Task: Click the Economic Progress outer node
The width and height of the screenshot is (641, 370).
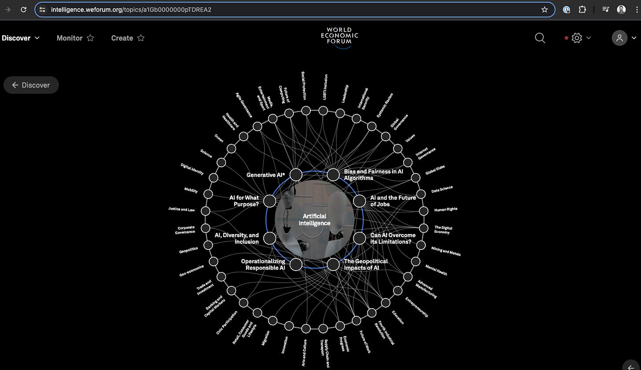Action: pos(340,326)
